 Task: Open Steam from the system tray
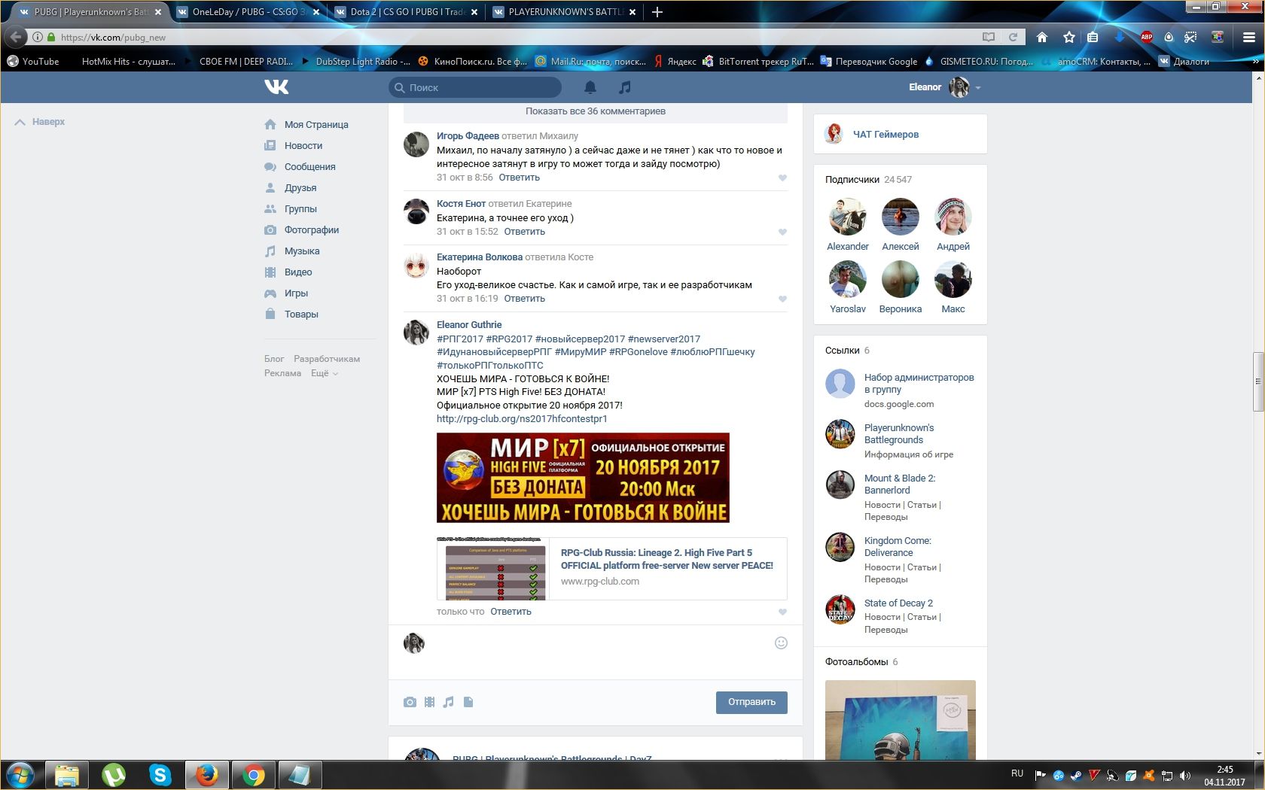point(1075,775)
